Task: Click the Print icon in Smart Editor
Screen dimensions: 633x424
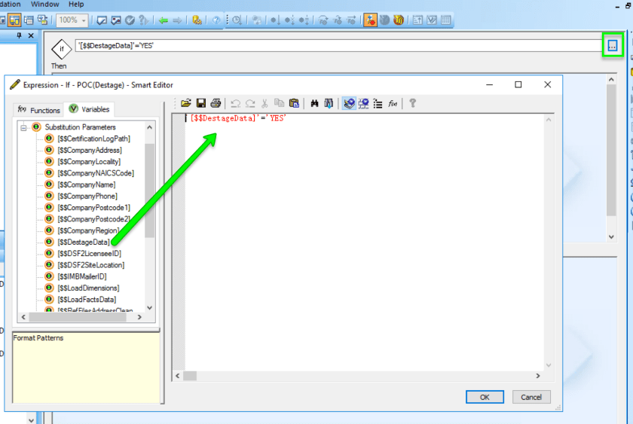Action: click(216, 103)
